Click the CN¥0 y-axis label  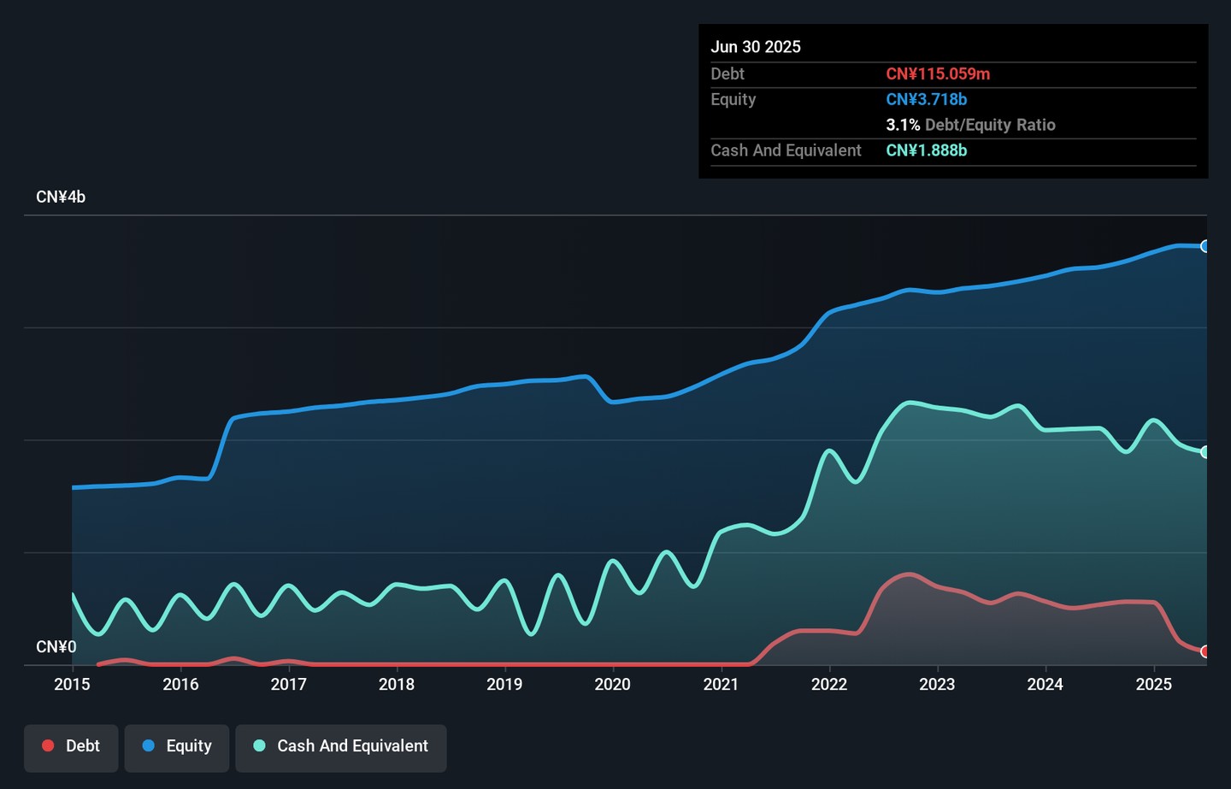click(x=56, y=647)
